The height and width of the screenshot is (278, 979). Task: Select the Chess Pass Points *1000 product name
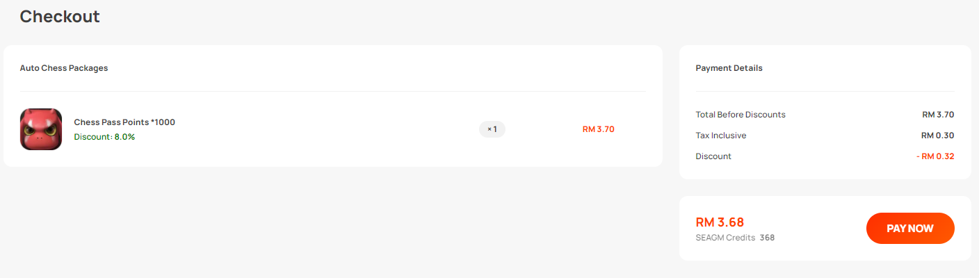coord(124,122)
